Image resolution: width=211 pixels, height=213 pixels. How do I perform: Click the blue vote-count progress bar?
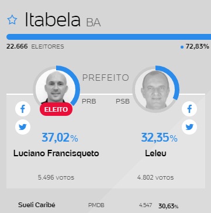tap(109, 37)
